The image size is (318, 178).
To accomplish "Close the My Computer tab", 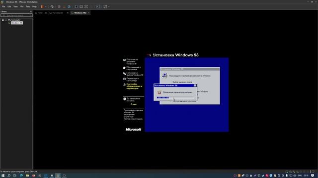I will coord(68,13).
